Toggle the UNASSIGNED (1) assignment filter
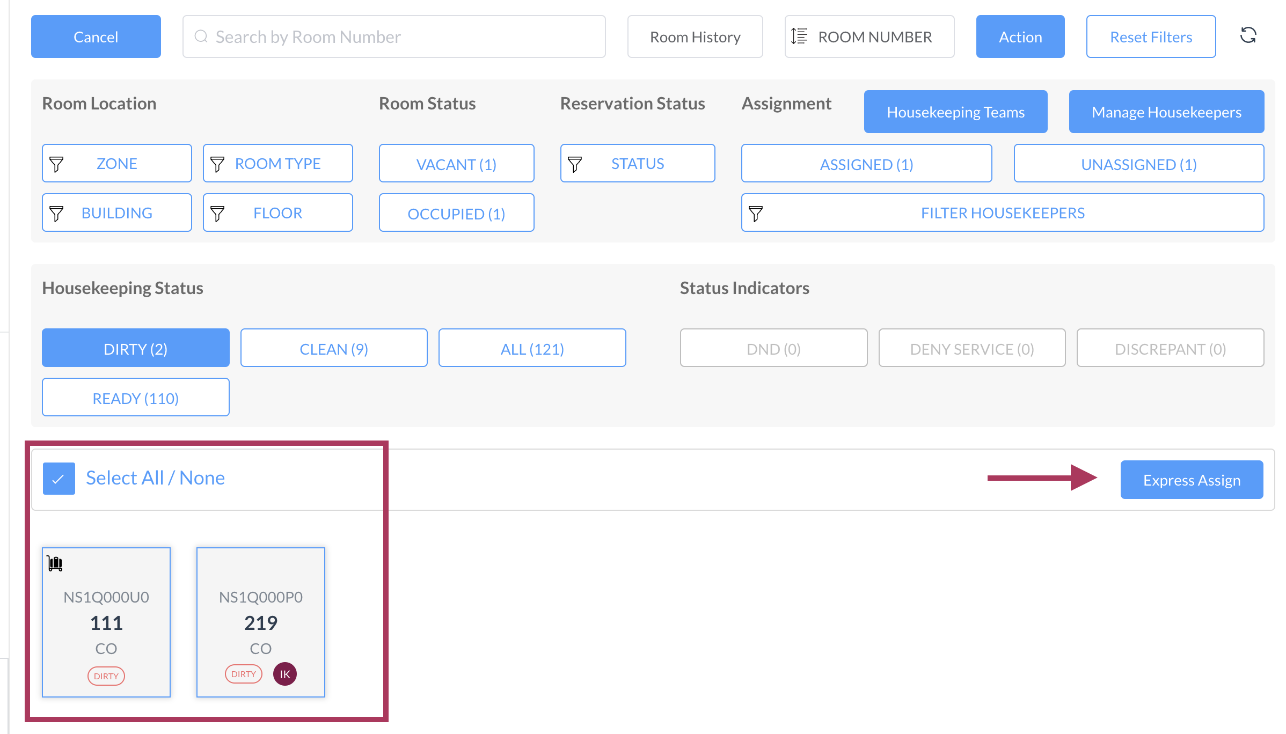 [x=1138, y=164]
